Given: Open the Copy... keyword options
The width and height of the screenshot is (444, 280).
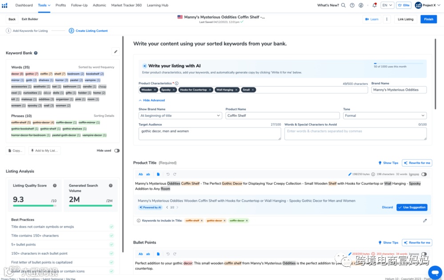Looking at the screenshot, I should pos(16,151).
